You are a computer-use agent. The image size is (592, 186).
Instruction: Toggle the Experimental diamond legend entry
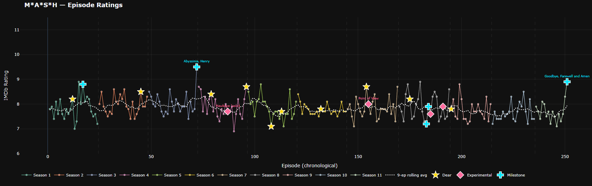point(474,175)
